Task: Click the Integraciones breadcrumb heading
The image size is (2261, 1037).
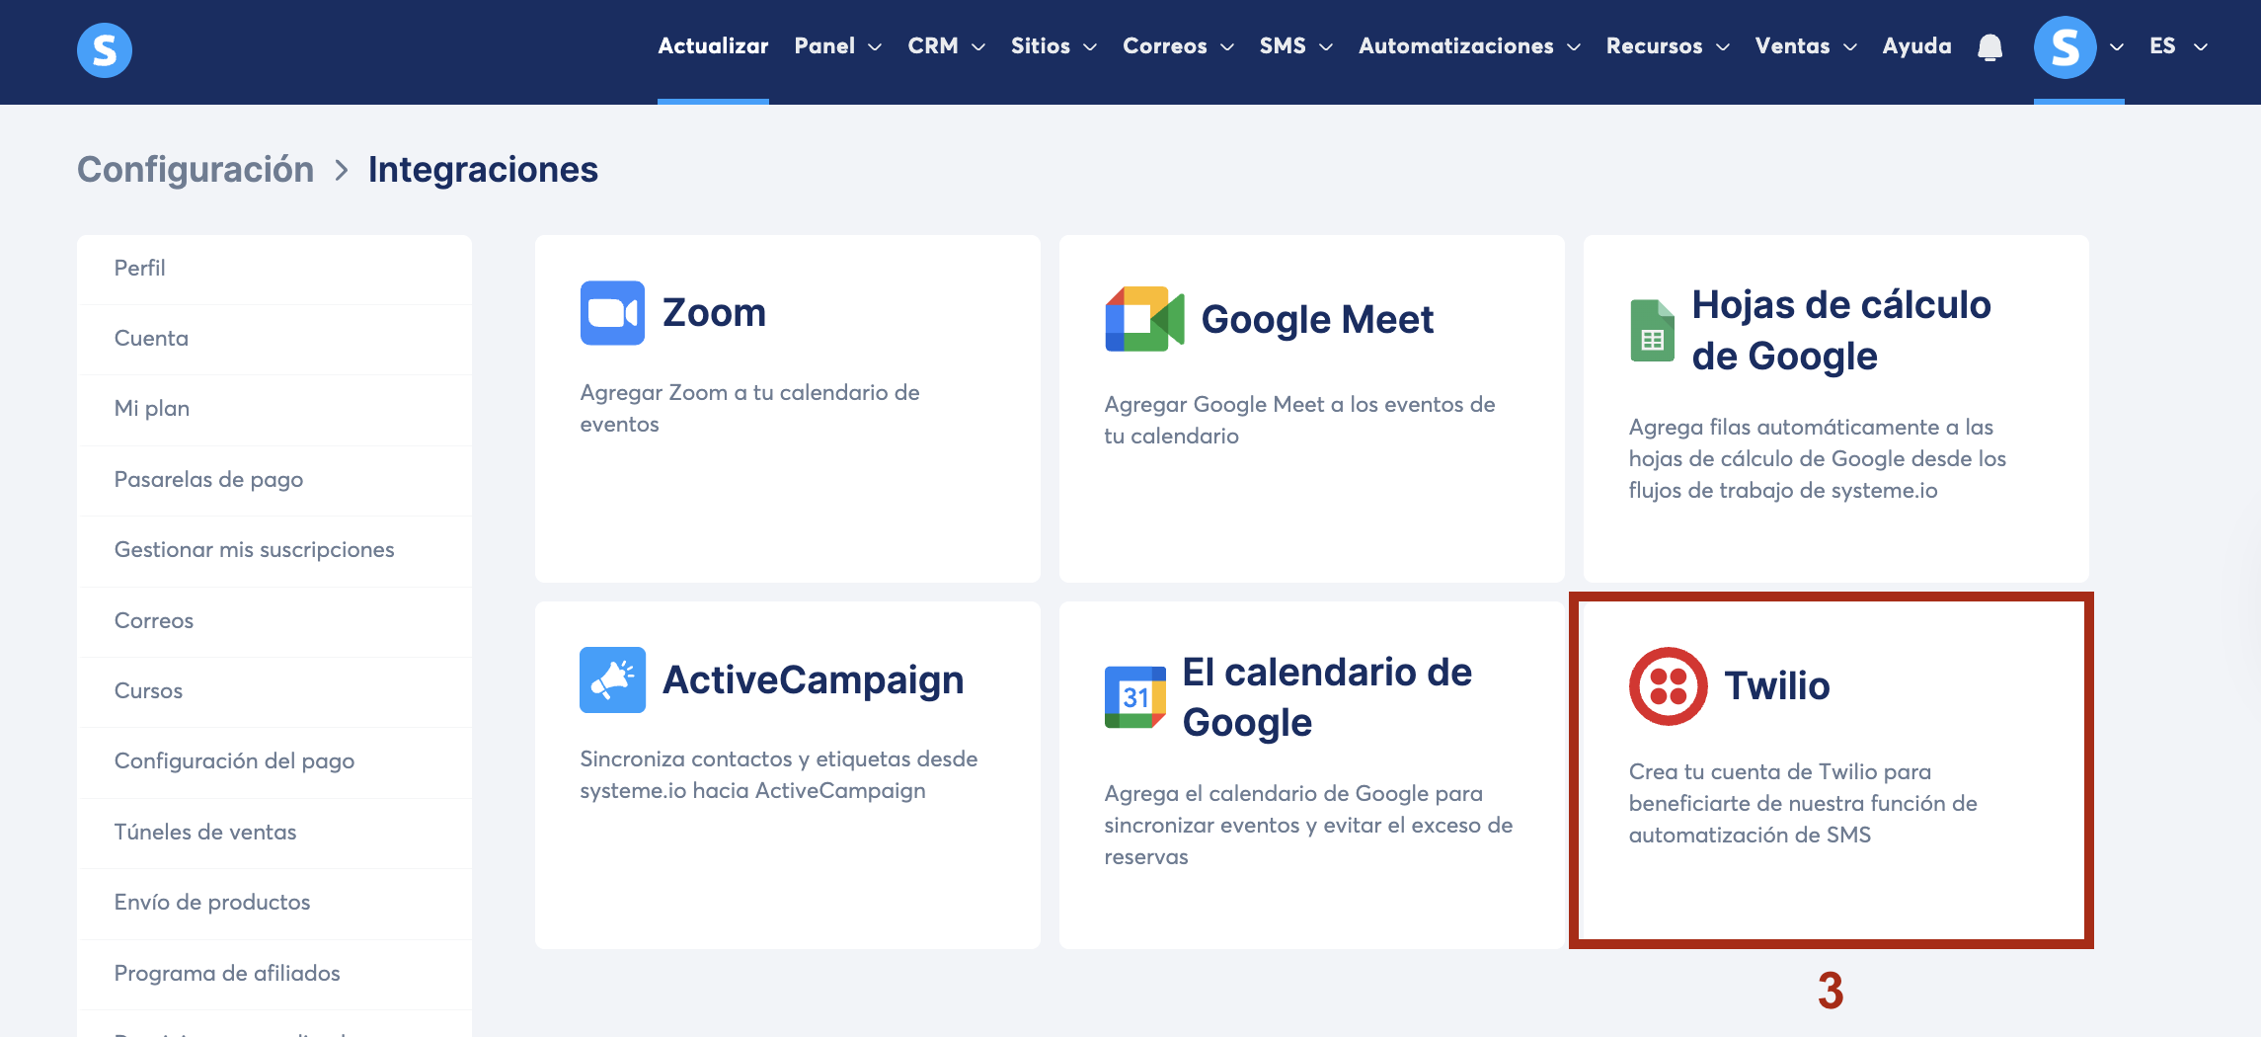Action: click(x=483, y=170)
